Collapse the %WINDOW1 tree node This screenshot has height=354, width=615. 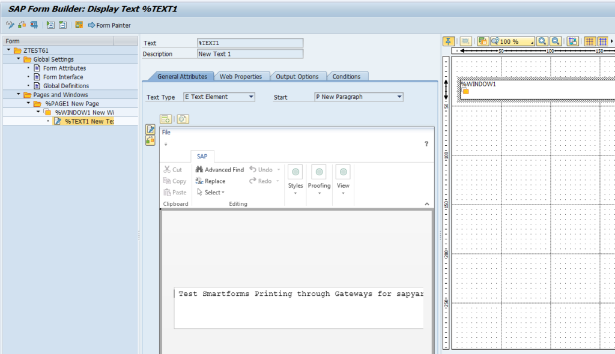point(38,112)
